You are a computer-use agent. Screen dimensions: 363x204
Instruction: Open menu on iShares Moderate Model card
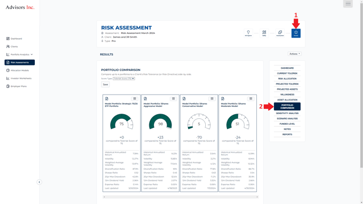click(x=251, y=99)
